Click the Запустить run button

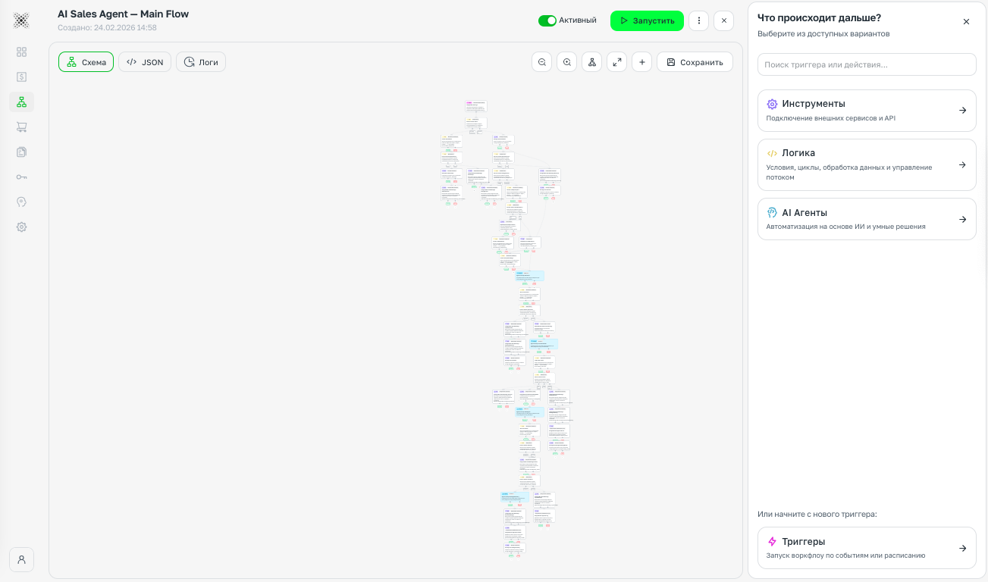coord(646,20)
